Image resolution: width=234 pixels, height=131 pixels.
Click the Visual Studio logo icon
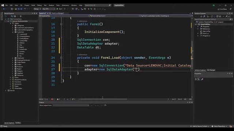pyautogui.click(x=3, y=5)
